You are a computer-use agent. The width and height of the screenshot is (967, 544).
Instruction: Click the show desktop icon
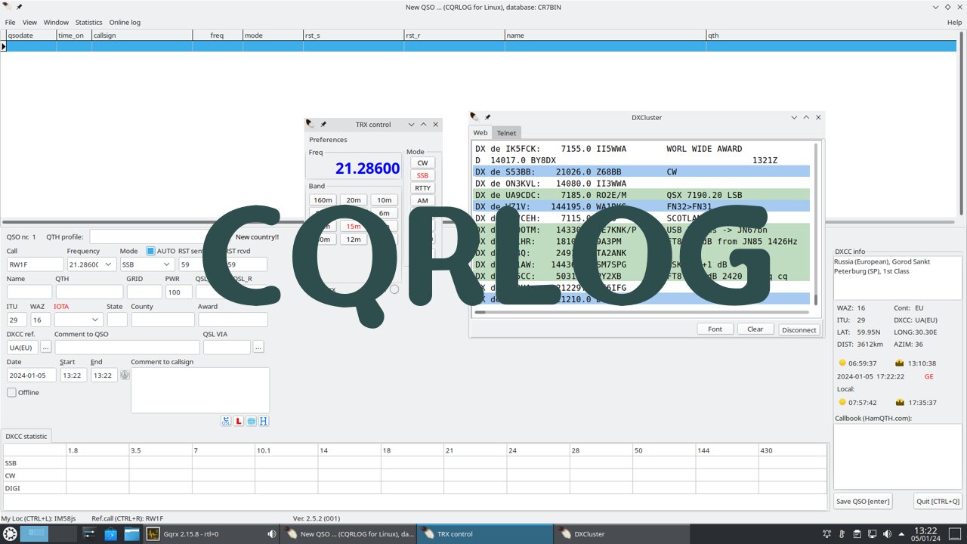tap(956, 534)
